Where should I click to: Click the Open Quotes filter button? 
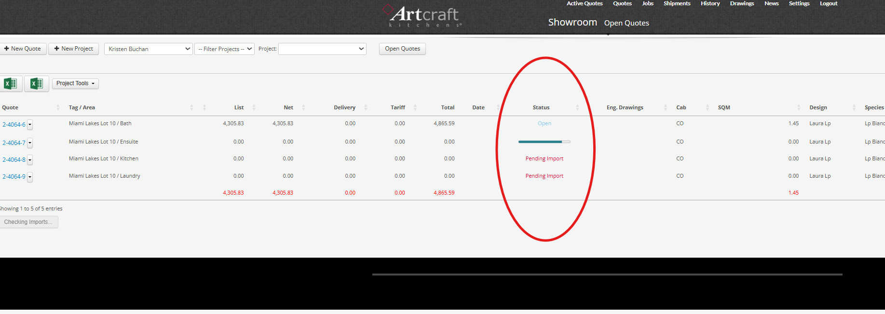(402, 49)
